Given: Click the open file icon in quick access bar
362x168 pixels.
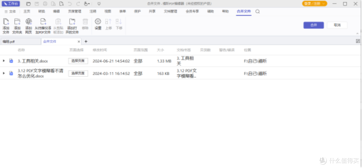Looking at the screenshot, I should tap(28, 4).
